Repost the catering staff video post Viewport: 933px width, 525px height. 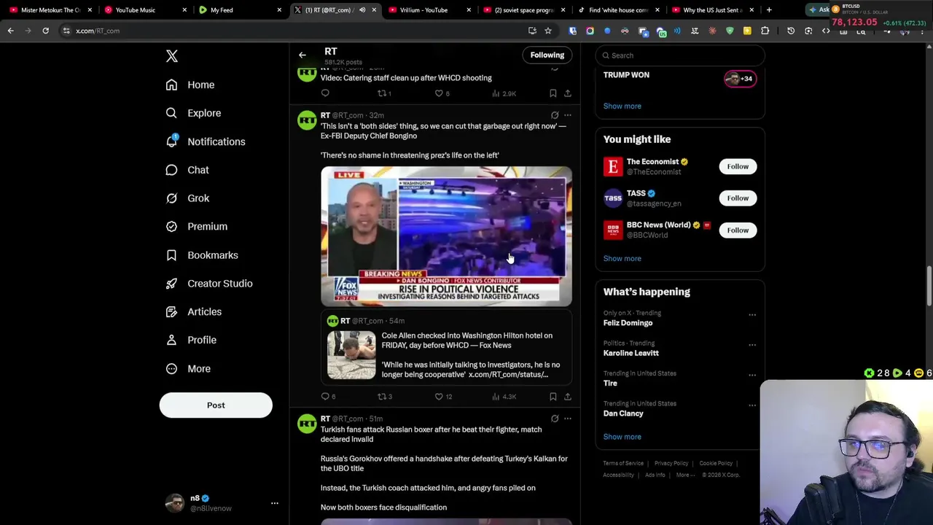point(383,93)
